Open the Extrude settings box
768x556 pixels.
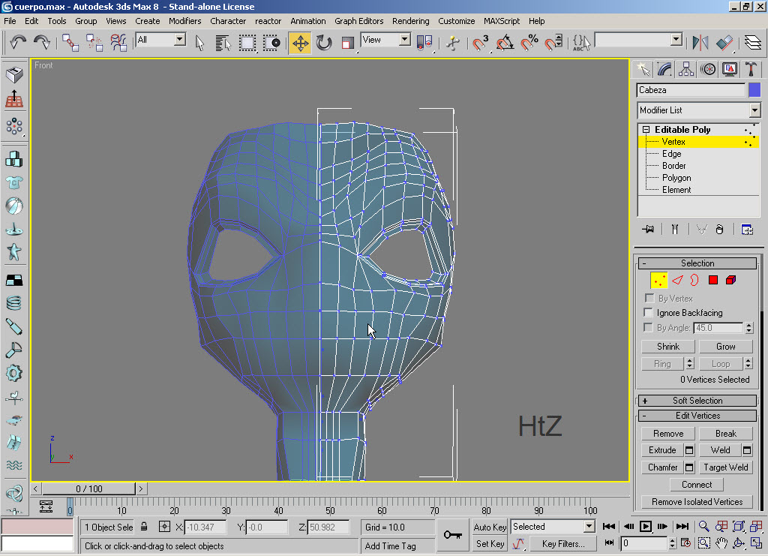click(689, 450)
